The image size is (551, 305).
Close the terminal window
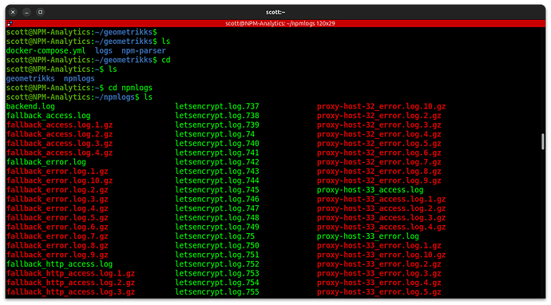coord(13,12)
